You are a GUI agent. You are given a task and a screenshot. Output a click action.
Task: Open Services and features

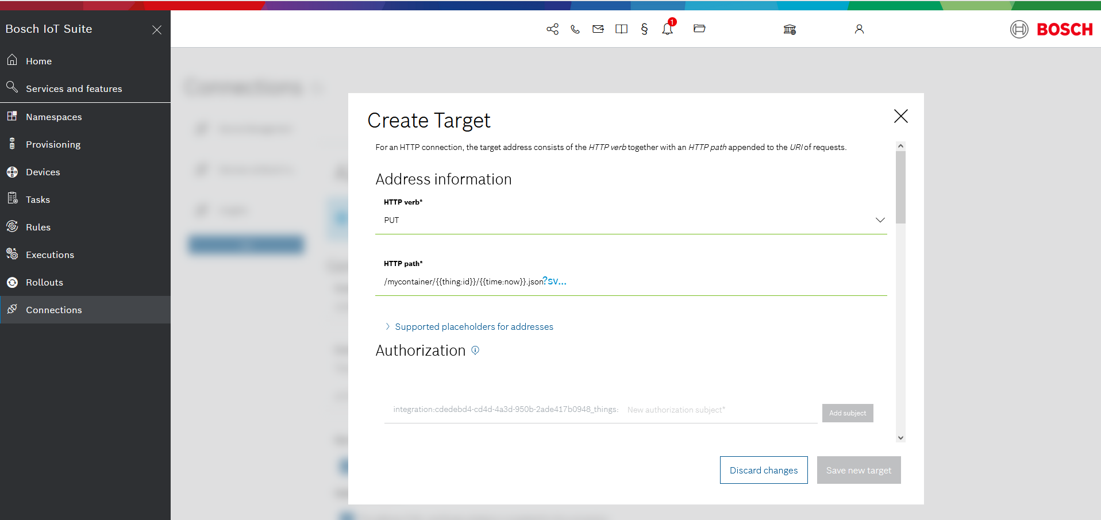click(x=85, y=88)
